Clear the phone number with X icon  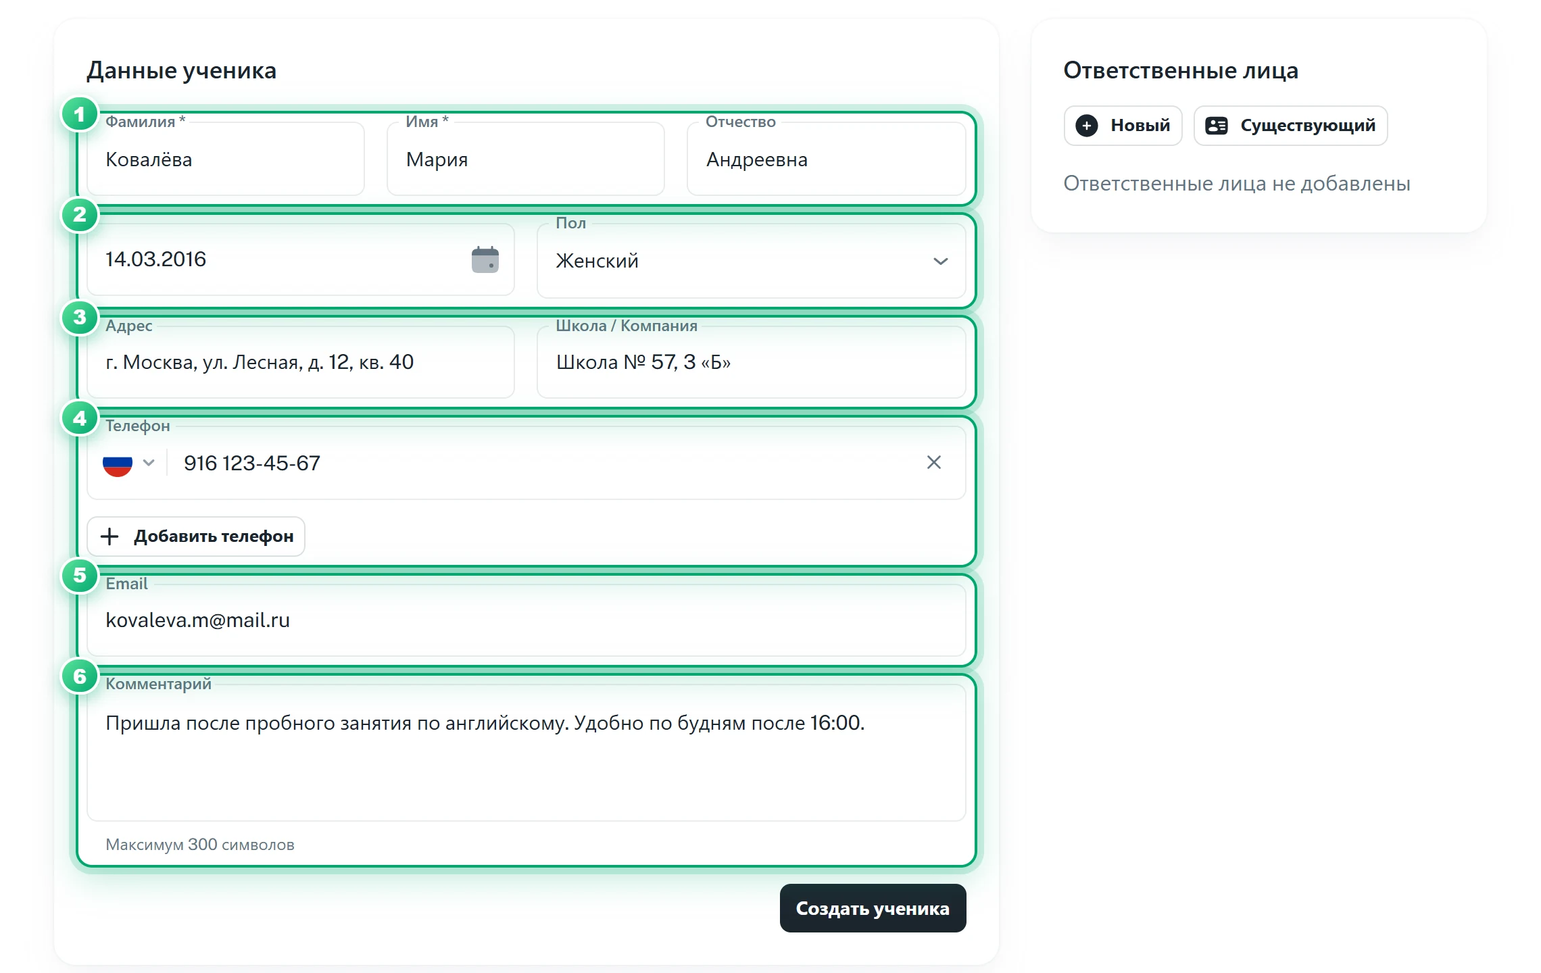tap(933, 462)
